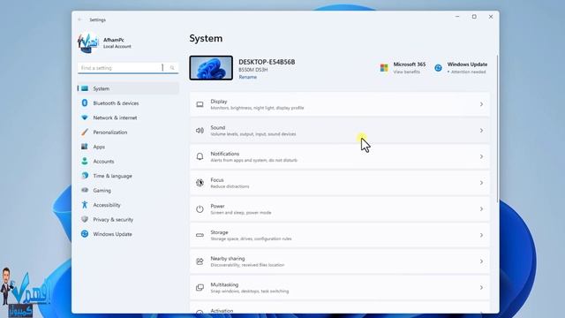The width and height of the screenshot is (565, 318).
Task: Select Gaming label in sidebar
Action: (x=102, y=191)
